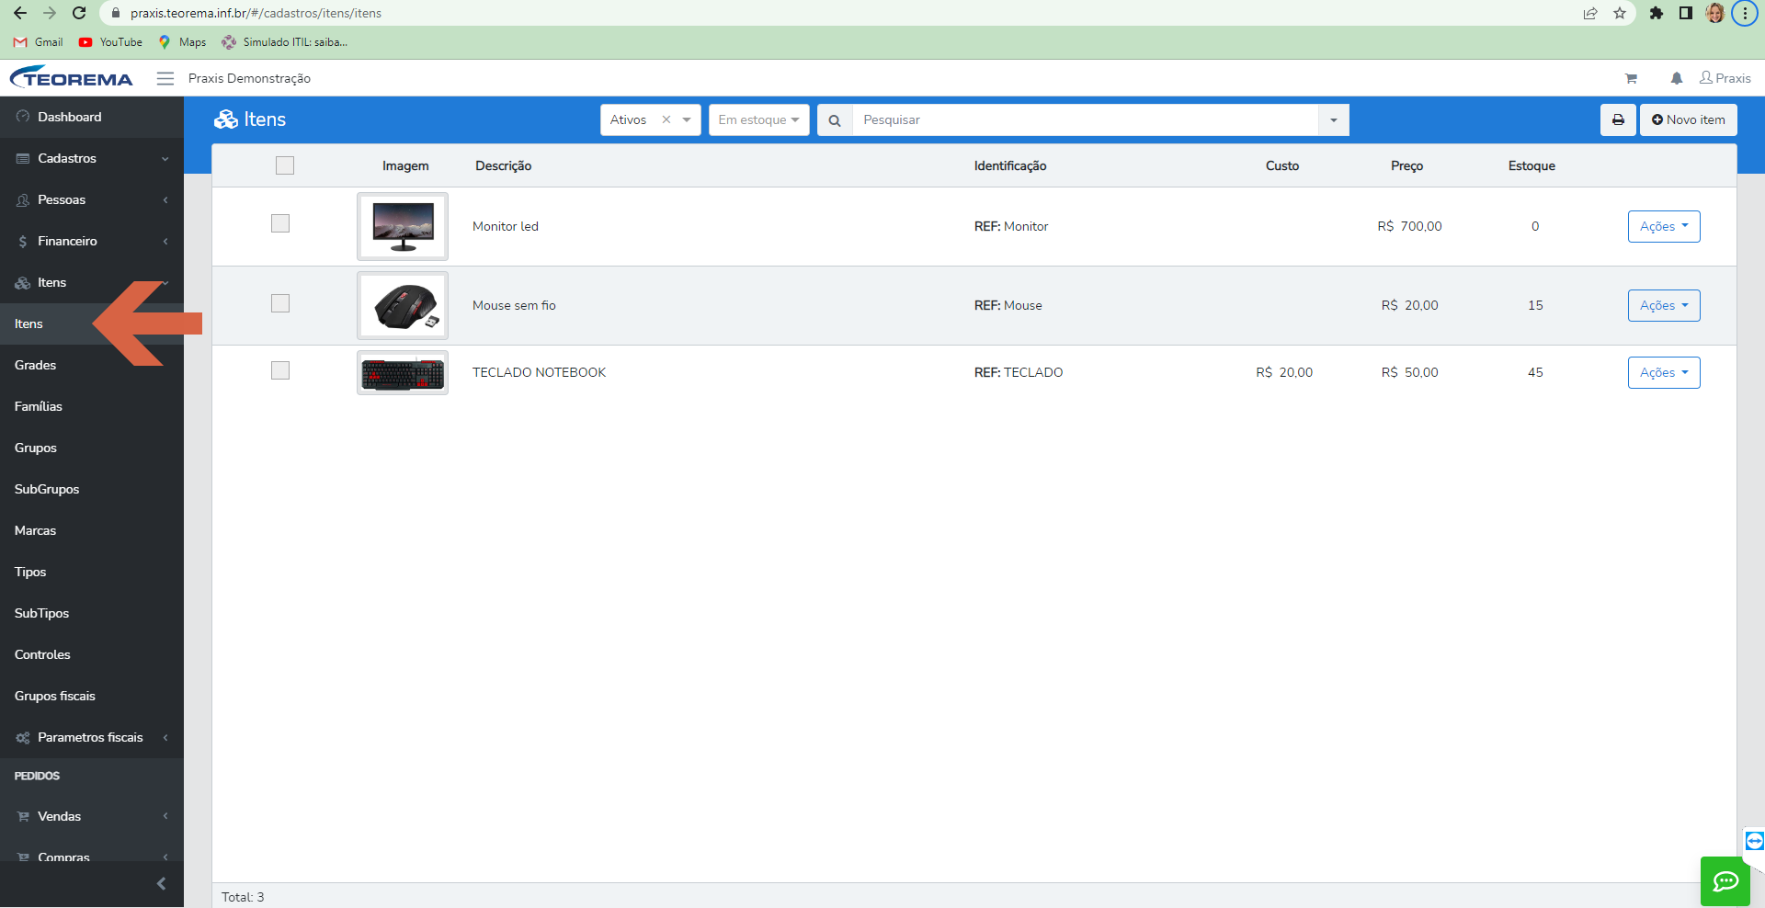Click browser back arrow

[20, 13]
